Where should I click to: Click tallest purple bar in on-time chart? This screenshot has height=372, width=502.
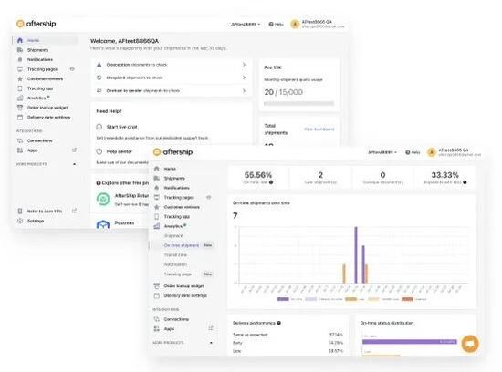[356, 255]
